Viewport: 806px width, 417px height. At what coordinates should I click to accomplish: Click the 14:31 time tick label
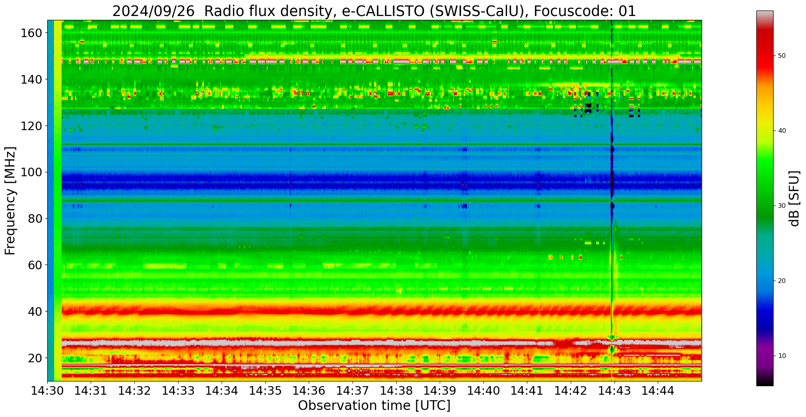(x=91, y=390)
